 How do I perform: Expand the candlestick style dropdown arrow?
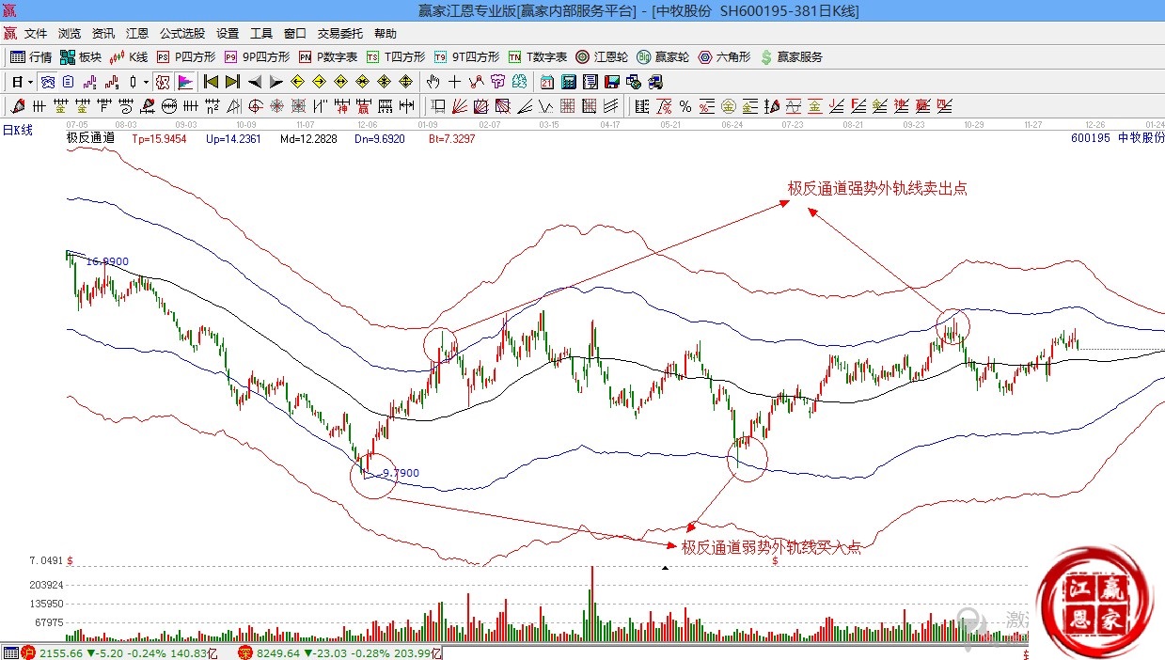click(x=146, y=82)
